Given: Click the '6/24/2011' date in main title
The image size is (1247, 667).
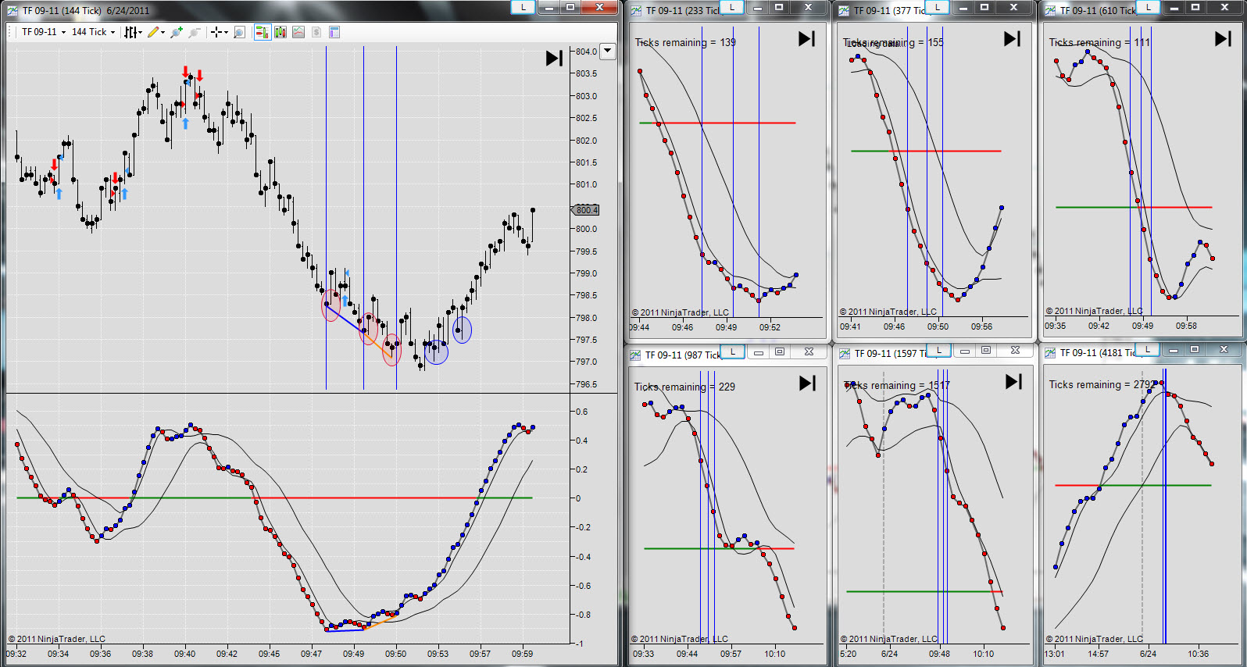Looking at the screenshot, I should [127, 11].
